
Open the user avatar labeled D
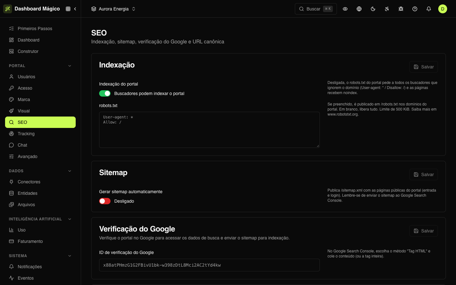point(443,9)
